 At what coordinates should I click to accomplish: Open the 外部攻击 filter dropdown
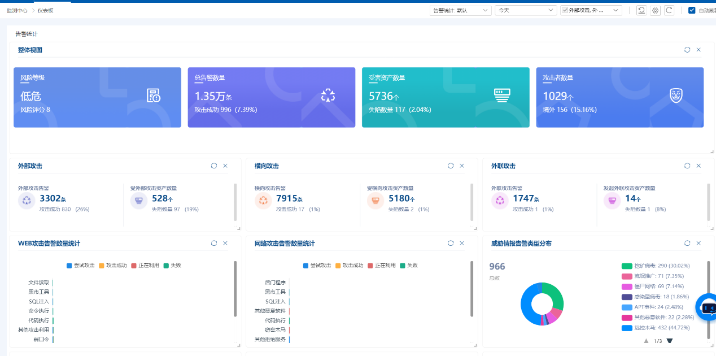point(591,10)
